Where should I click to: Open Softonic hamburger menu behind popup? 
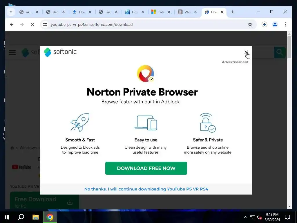coord(12,52)
